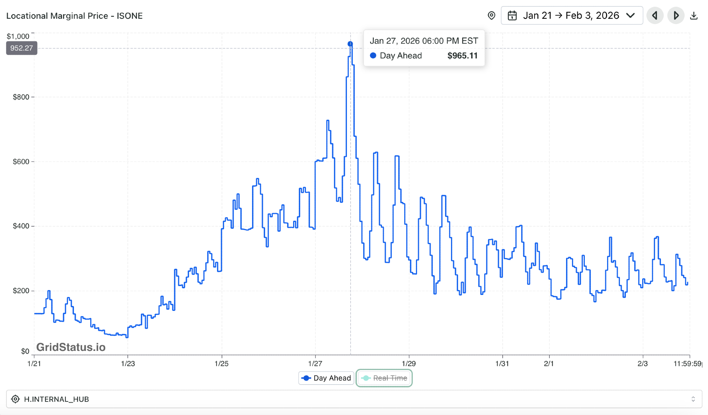Viewport: 708px width, 415px height.
Task: Click the location pin icon
Action: click(x=491, y=16)
